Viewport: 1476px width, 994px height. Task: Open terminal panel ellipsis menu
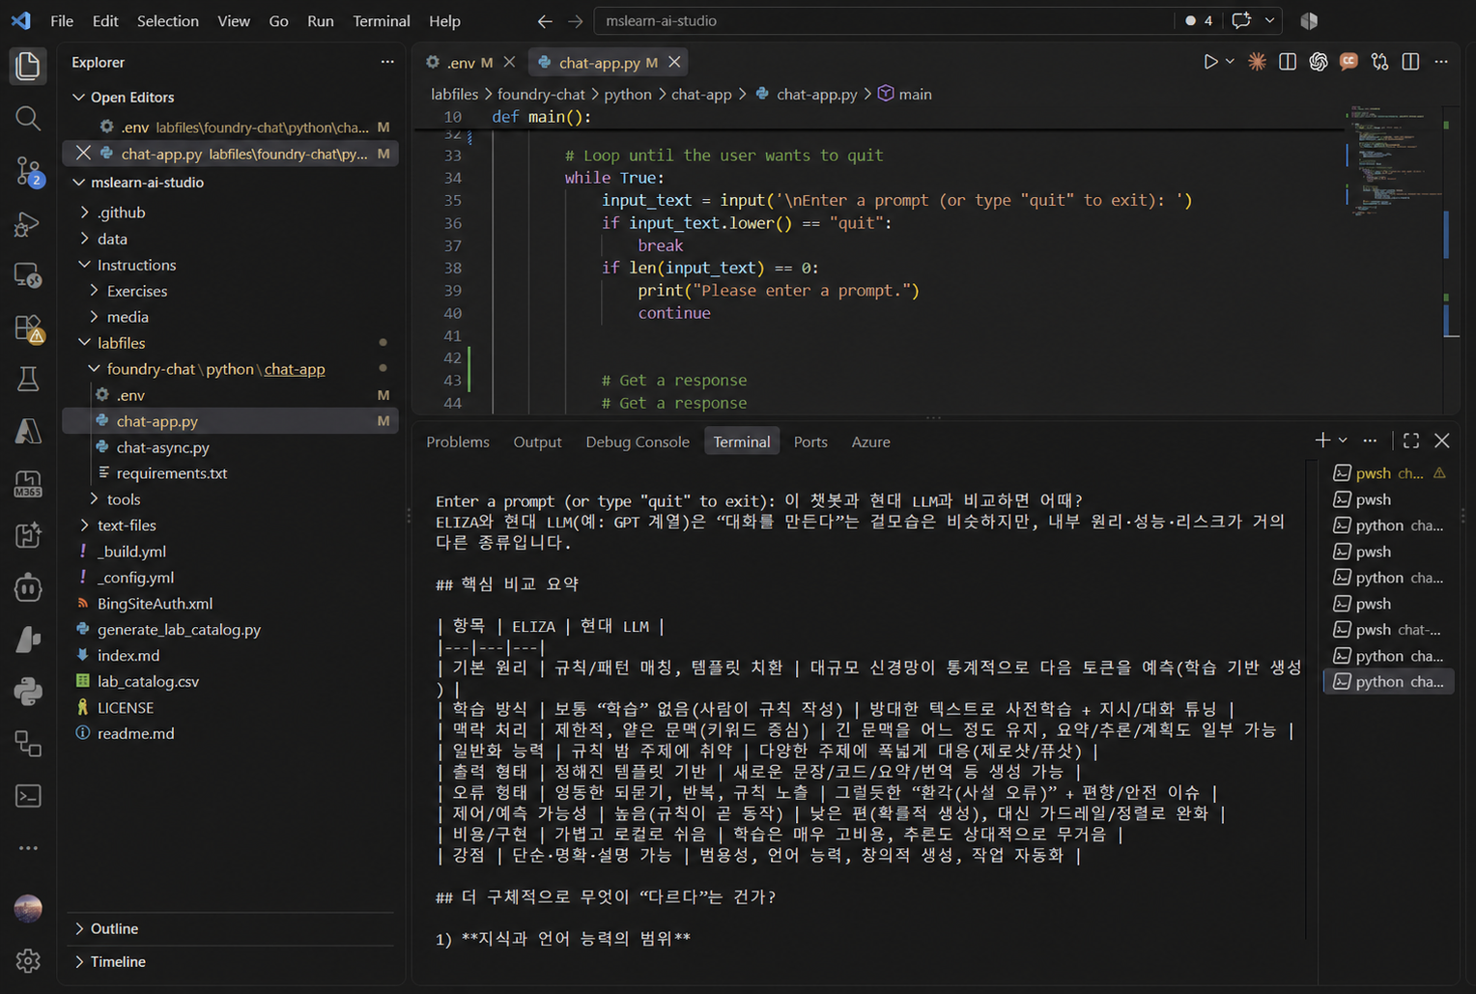pyautogui.click(x=1370, y=440)
